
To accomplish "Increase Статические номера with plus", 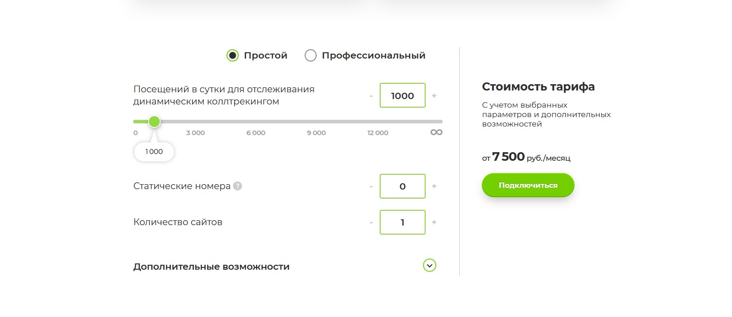I will tap(434, 186).
